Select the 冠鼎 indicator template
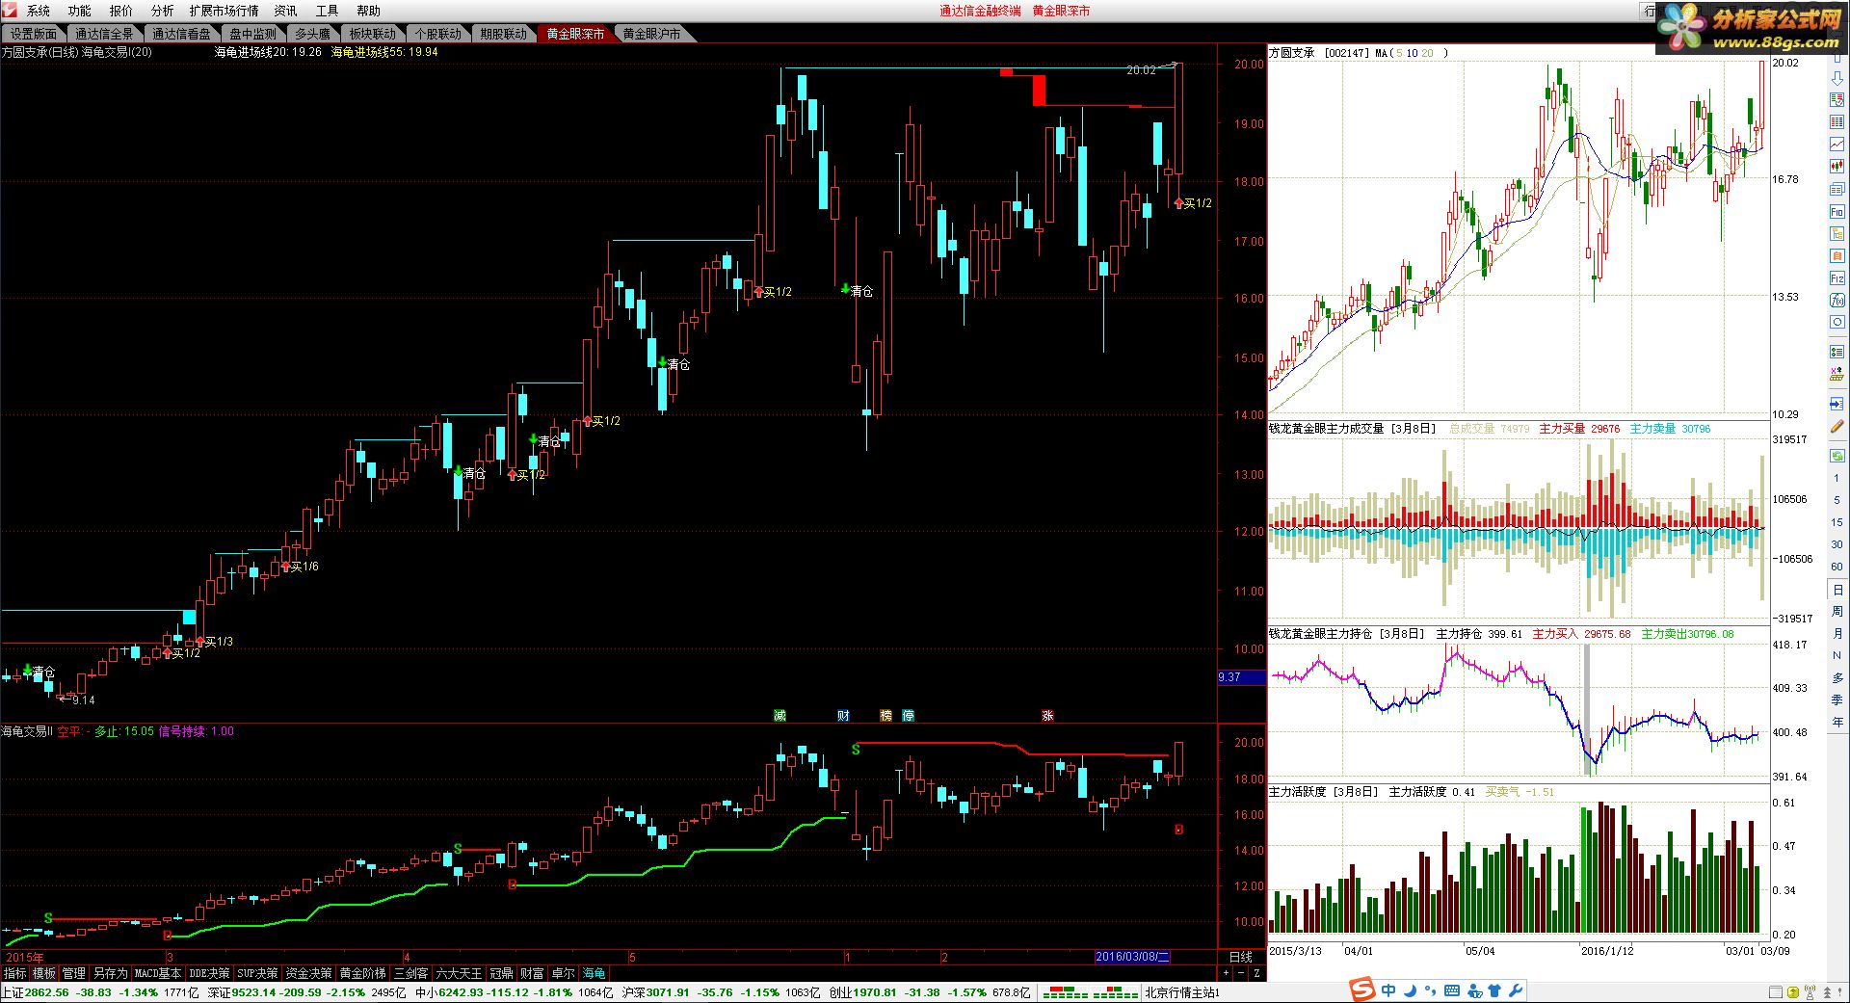 point(501,973)
